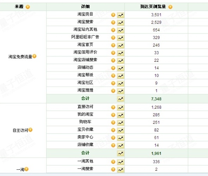208x176 pixels.
Task: Click help icon next to 来源 header
Action: [28, 7]
